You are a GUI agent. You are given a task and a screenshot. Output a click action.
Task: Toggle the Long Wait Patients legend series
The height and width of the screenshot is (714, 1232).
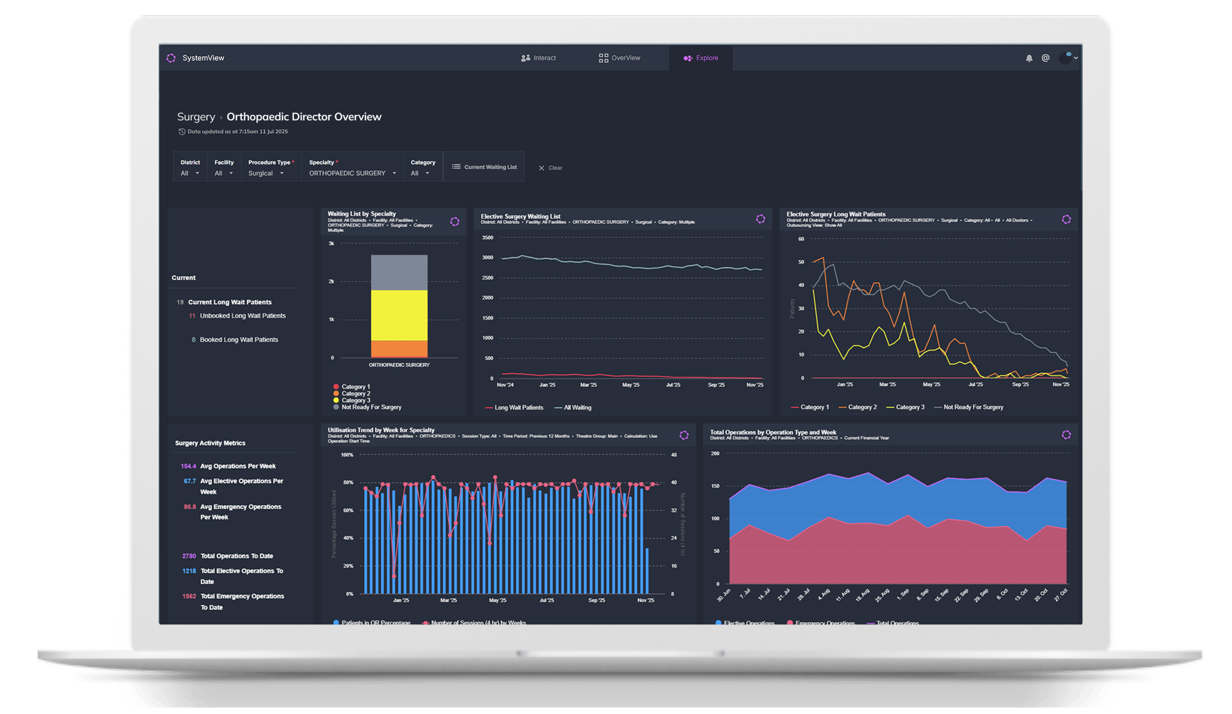pyautogui.click(x=518, y=408)
